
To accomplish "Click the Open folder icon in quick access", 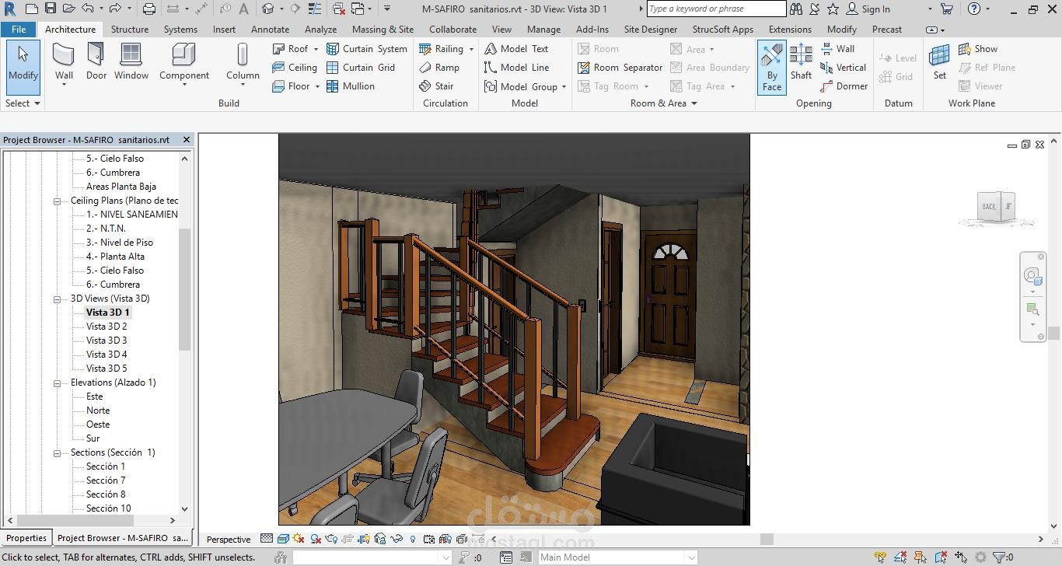I will point(68,9).
